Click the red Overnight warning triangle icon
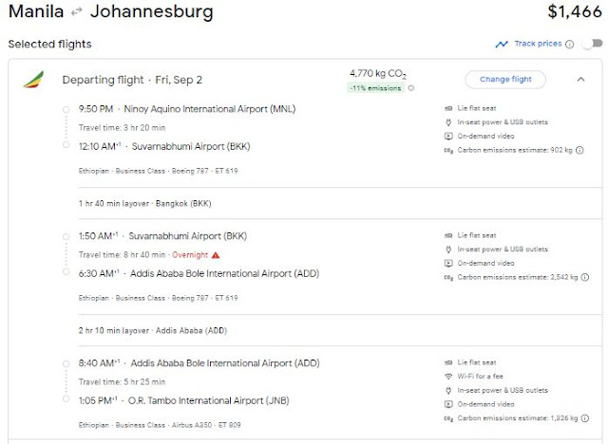 pos(216,254)
